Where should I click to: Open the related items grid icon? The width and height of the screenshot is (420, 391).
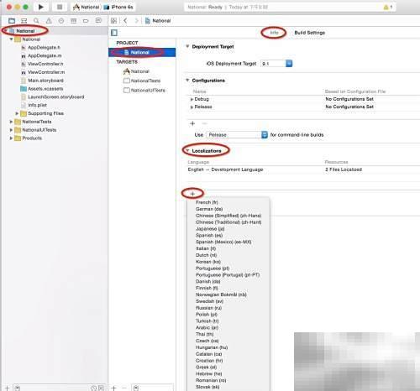tap(113, 21)
